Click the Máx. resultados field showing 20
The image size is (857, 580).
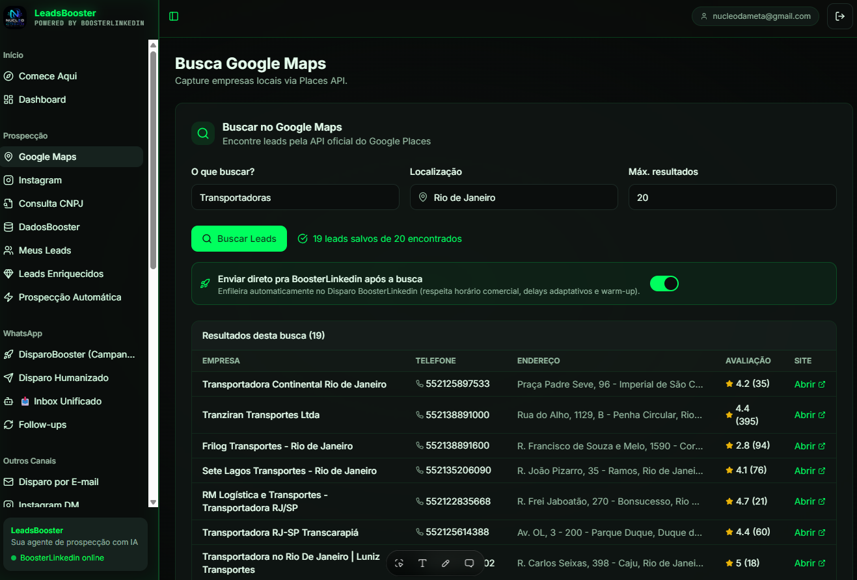click(733, 197)
